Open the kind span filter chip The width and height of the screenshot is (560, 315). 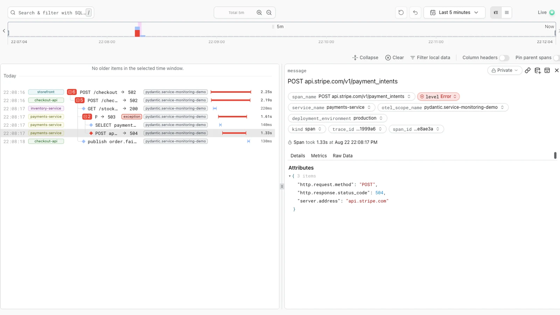307,129
